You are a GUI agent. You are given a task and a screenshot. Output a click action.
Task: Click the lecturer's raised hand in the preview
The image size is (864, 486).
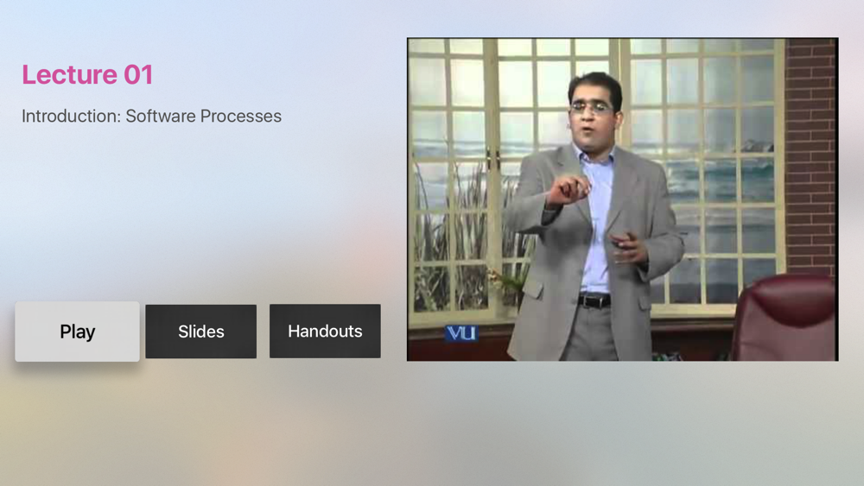click(567, 191)
